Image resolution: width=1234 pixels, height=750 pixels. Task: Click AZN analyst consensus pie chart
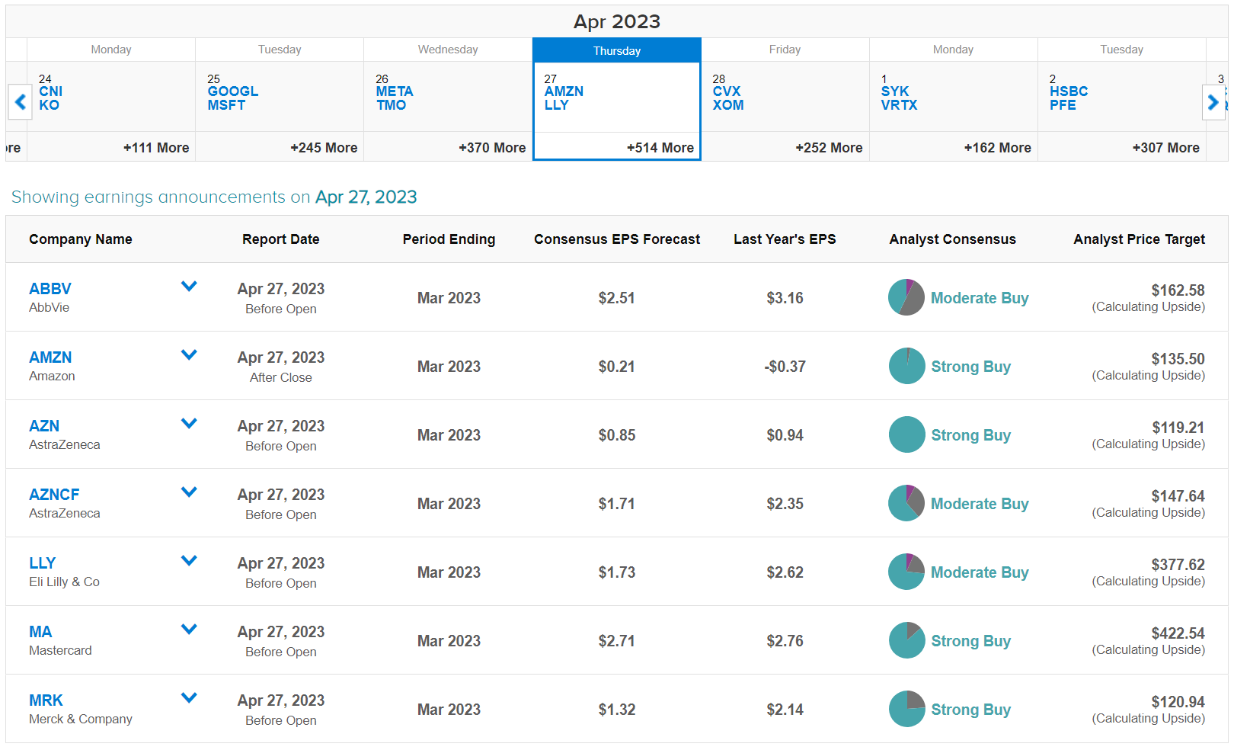tap(906, 434)
